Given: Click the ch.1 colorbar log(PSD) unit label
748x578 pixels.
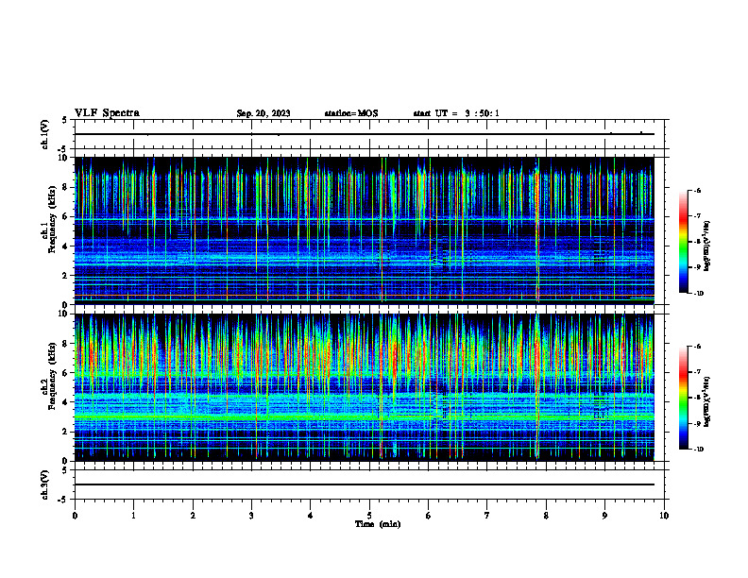Looking at the screenshot, I should (x=707, y=246).
